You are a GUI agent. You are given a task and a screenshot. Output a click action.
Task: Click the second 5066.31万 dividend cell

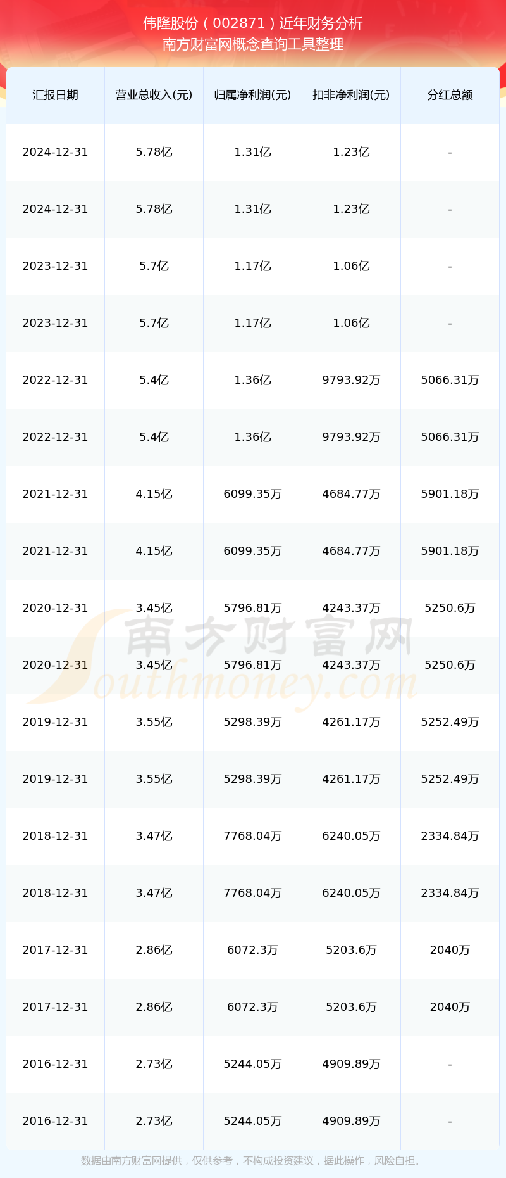[450, 437]
